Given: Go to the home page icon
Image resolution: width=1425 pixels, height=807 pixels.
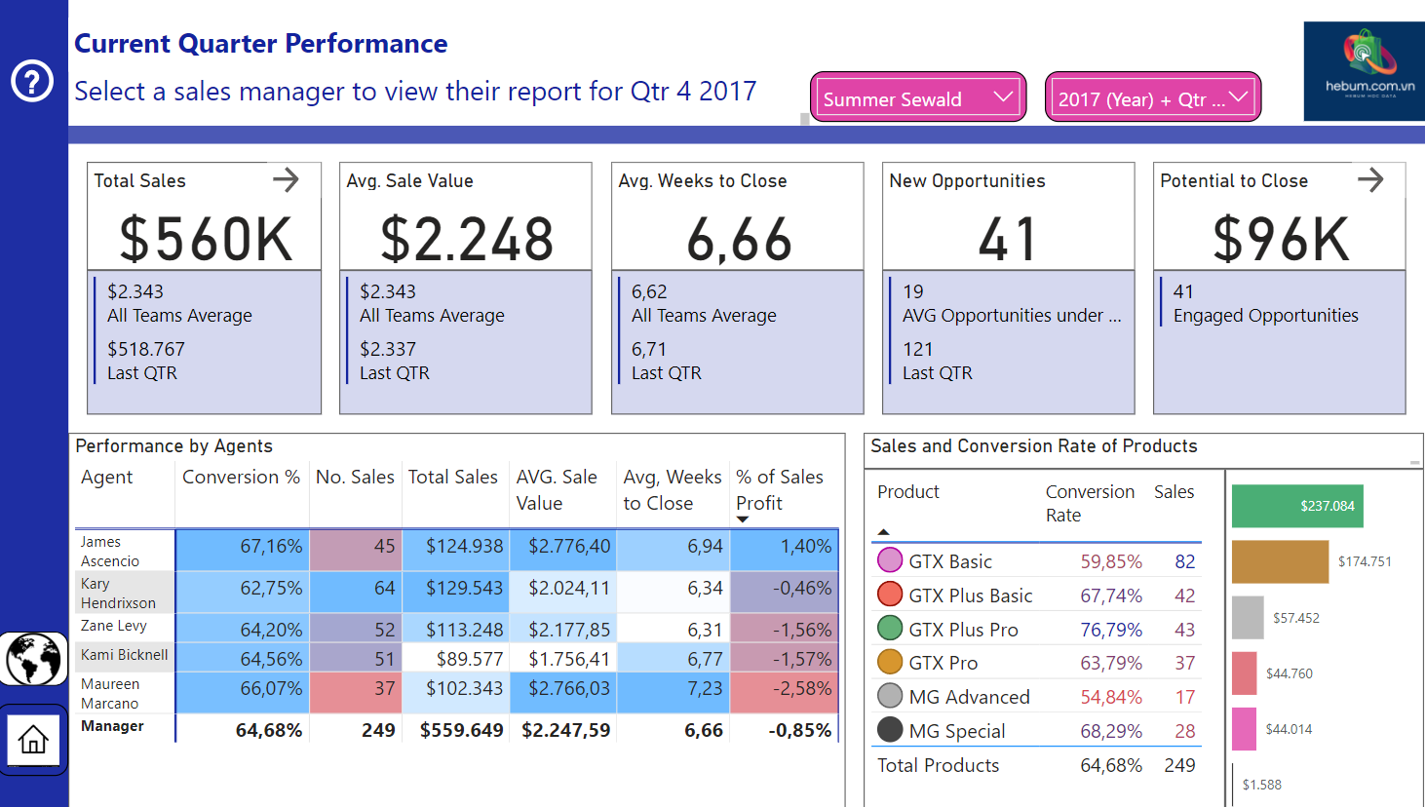Looking at the screenshot, I should click(x=33, y=740).
